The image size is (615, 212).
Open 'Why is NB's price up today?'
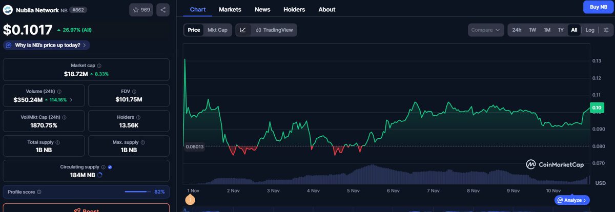coord(47,45)
